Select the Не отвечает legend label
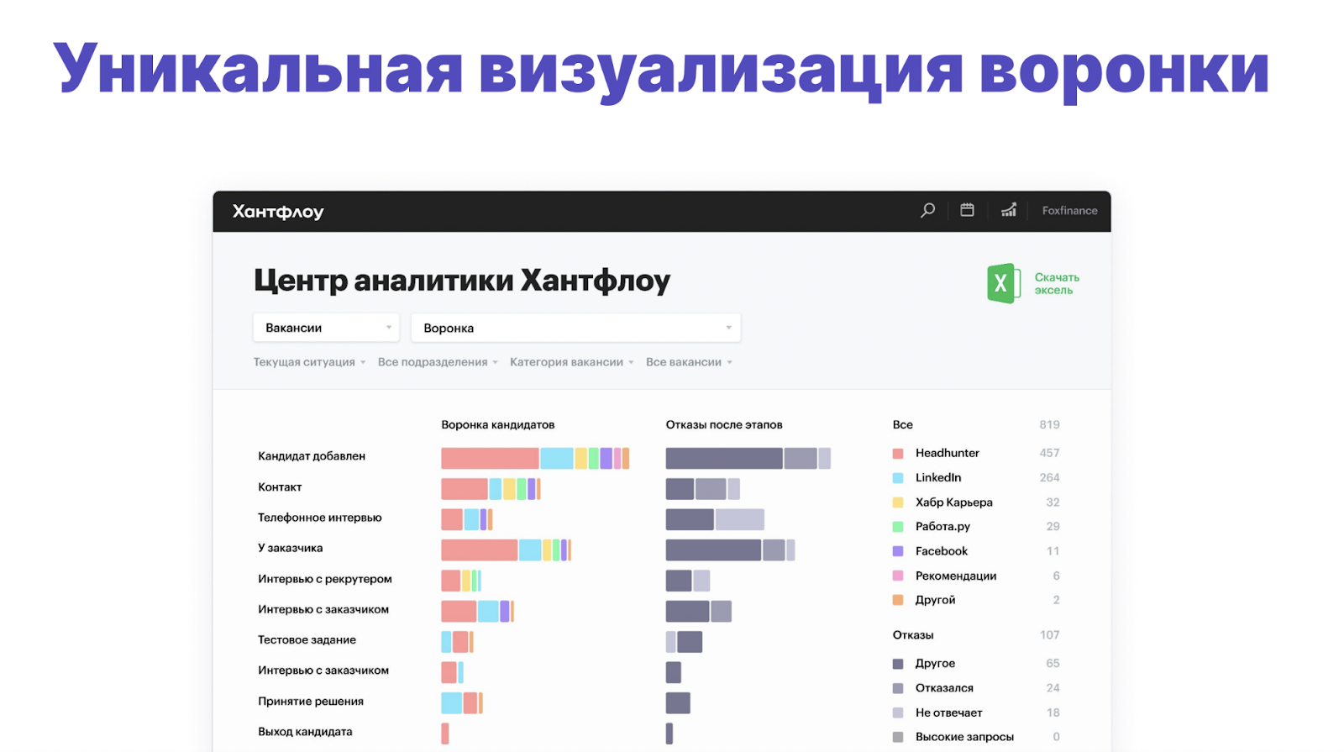This screenshot has width=1344, height=752. point(948,713)
